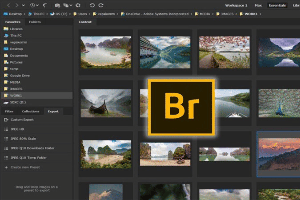Expand breadcrumb chevron after Users
Image resolution: width=300 pixels, height=200 pixels.
[90, 14]
